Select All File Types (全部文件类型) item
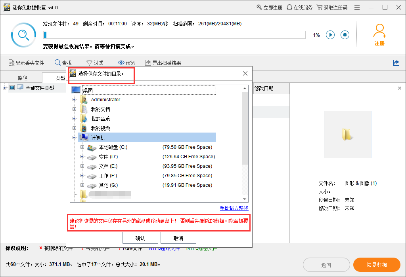This screenshot has width=406, height=277. pos(40,88)
